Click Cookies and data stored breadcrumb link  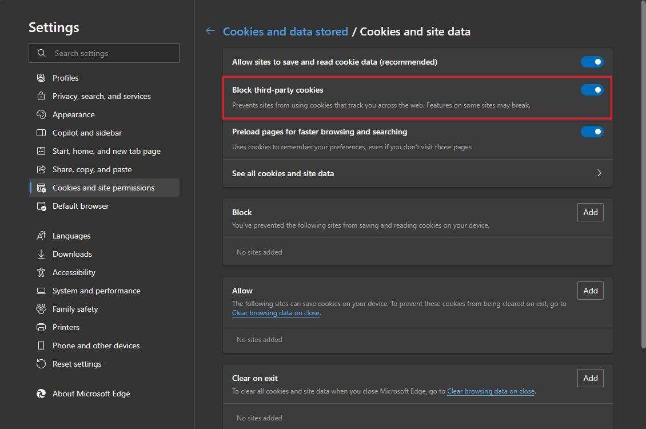[x=286, y=31]
